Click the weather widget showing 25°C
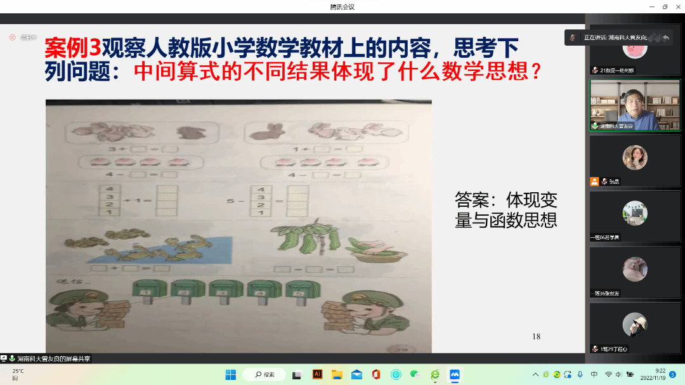Image resolution: width=685 pixels, height=385 pixels. point(17,374)
